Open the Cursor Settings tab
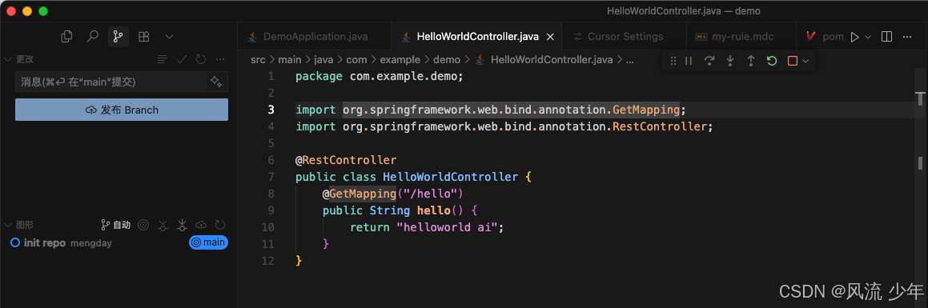 tap(624, 37)
